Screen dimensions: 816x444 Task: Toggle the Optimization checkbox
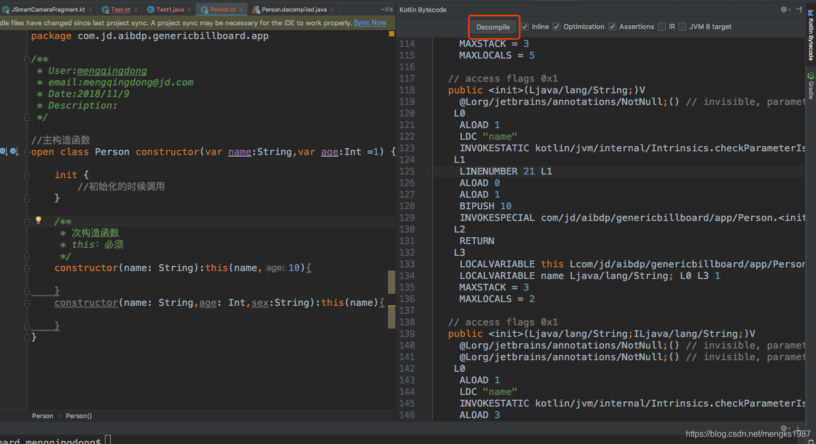coord(556,27)
